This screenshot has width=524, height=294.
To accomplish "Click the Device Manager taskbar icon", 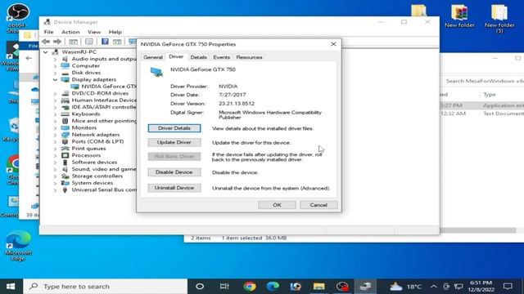I will point(365,287).
